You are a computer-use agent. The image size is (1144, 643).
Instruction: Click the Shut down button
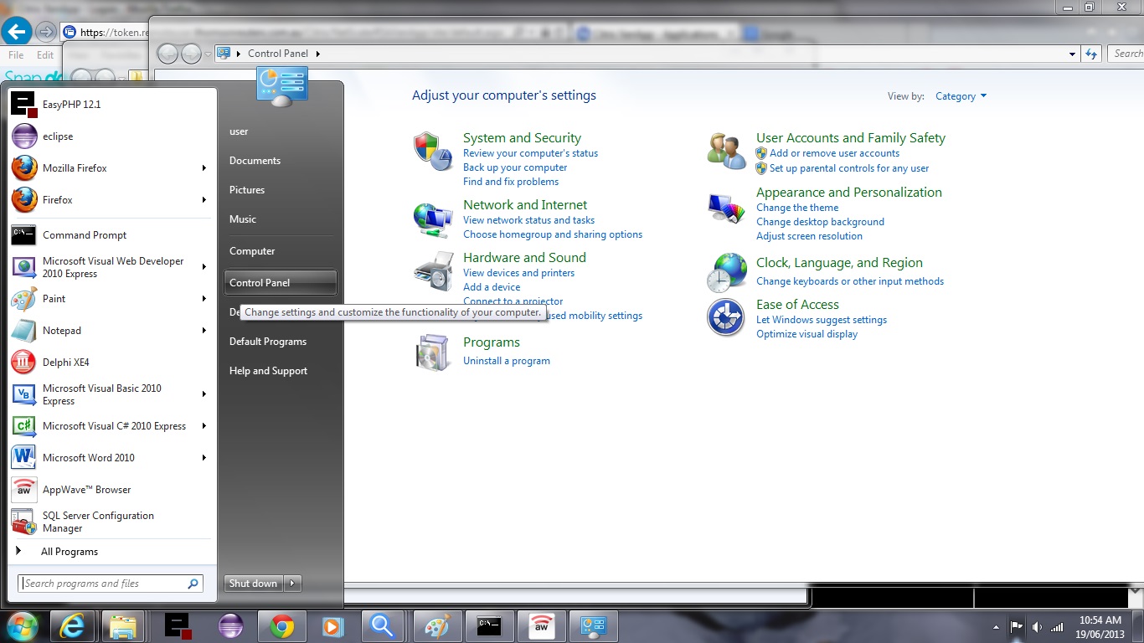pos(255,584)
